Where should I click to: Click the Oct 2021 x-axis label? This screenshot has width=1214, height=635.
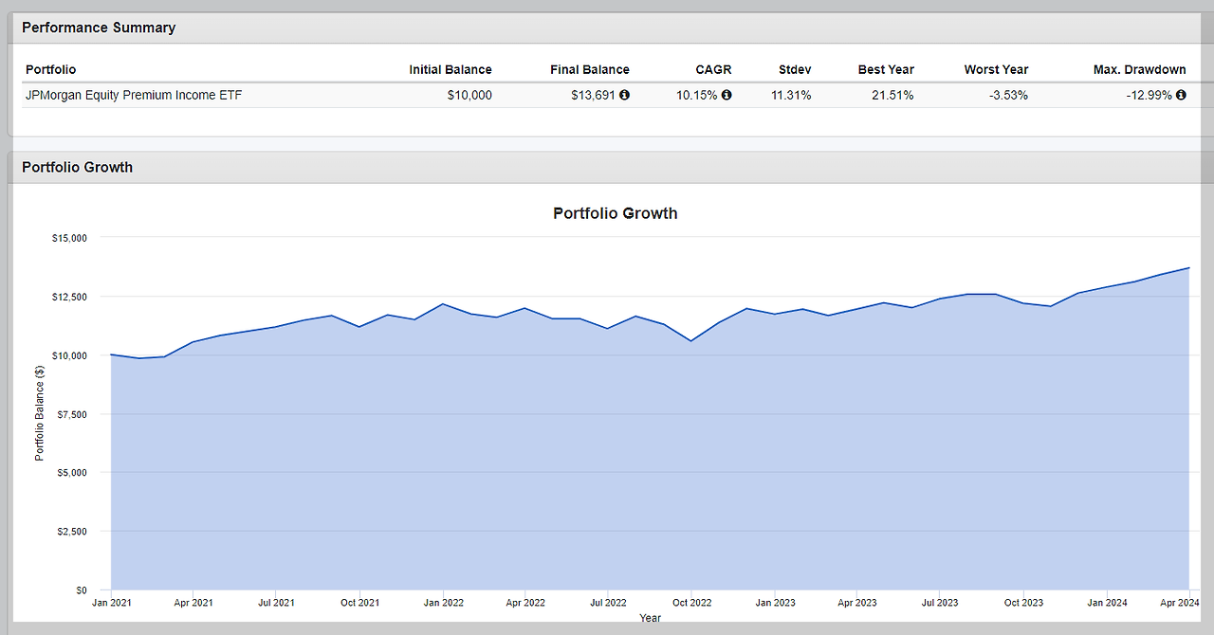359,603
